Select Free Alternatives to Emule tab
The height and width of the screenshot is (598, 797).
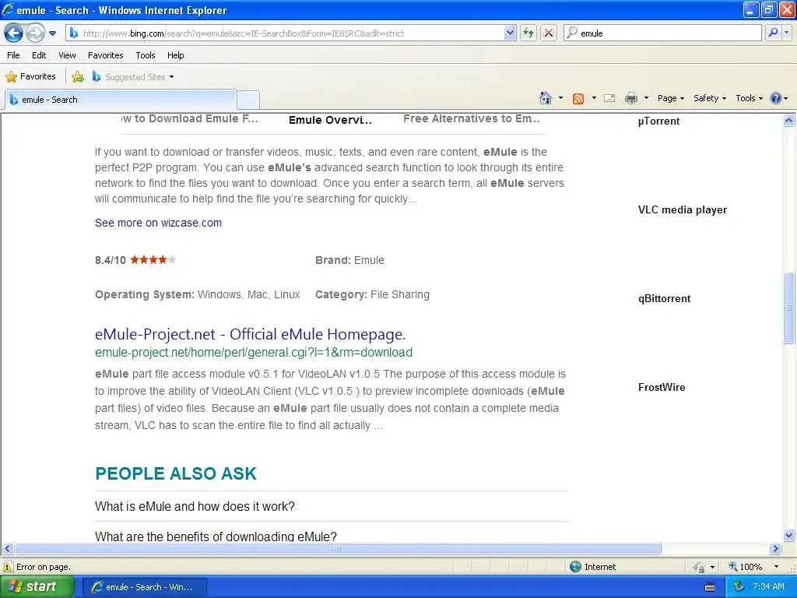(471, 119)
